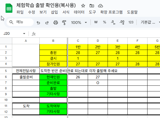Select 결시 value 1 under 3반
Screen dimensions: 160x118
coord(118,58)
